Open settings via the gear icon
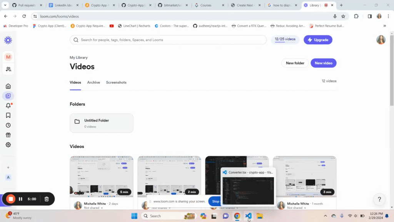 click(x=8, y=145)
